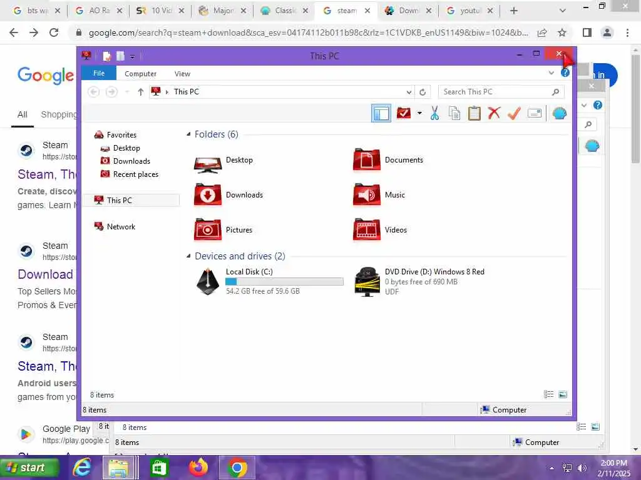This screenshot has width=641, height=480.
Task: Open Customize Quick Access Toolbar dropdown
Action: (133, 57)
